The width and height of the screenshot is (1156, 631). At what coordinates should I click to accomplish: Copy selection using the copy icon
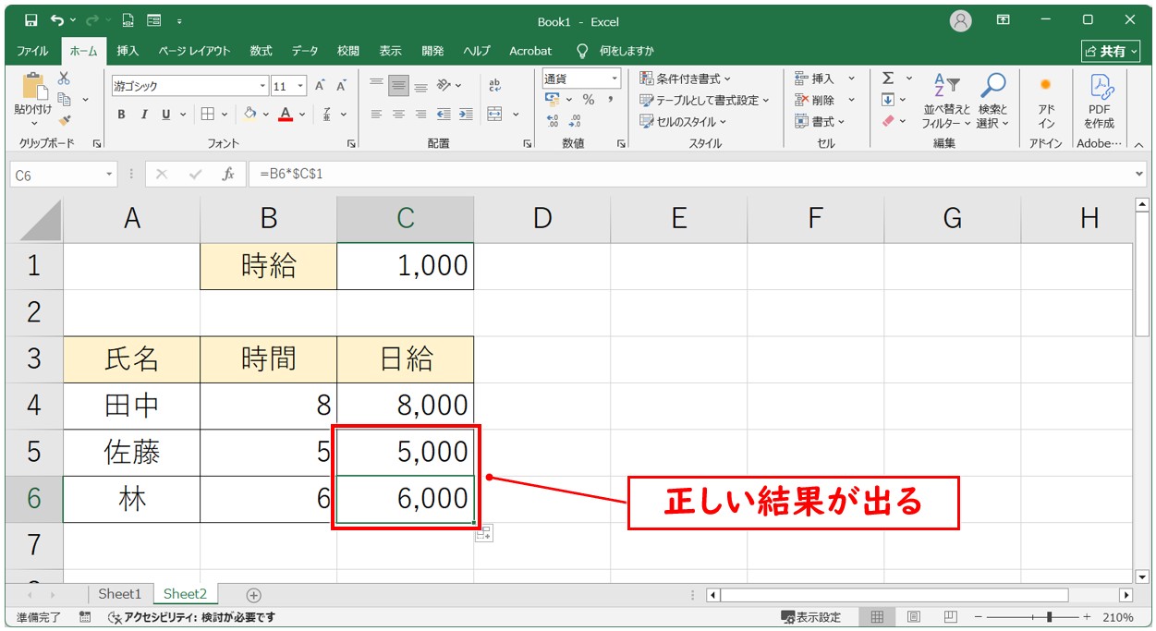click(65, 100)
